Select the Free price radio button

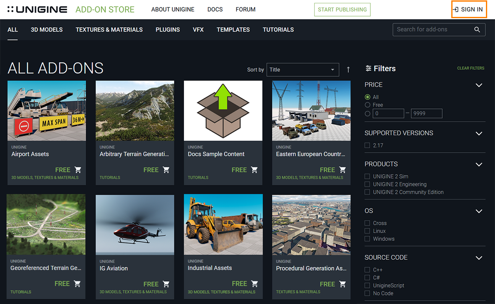coord(368,105)
